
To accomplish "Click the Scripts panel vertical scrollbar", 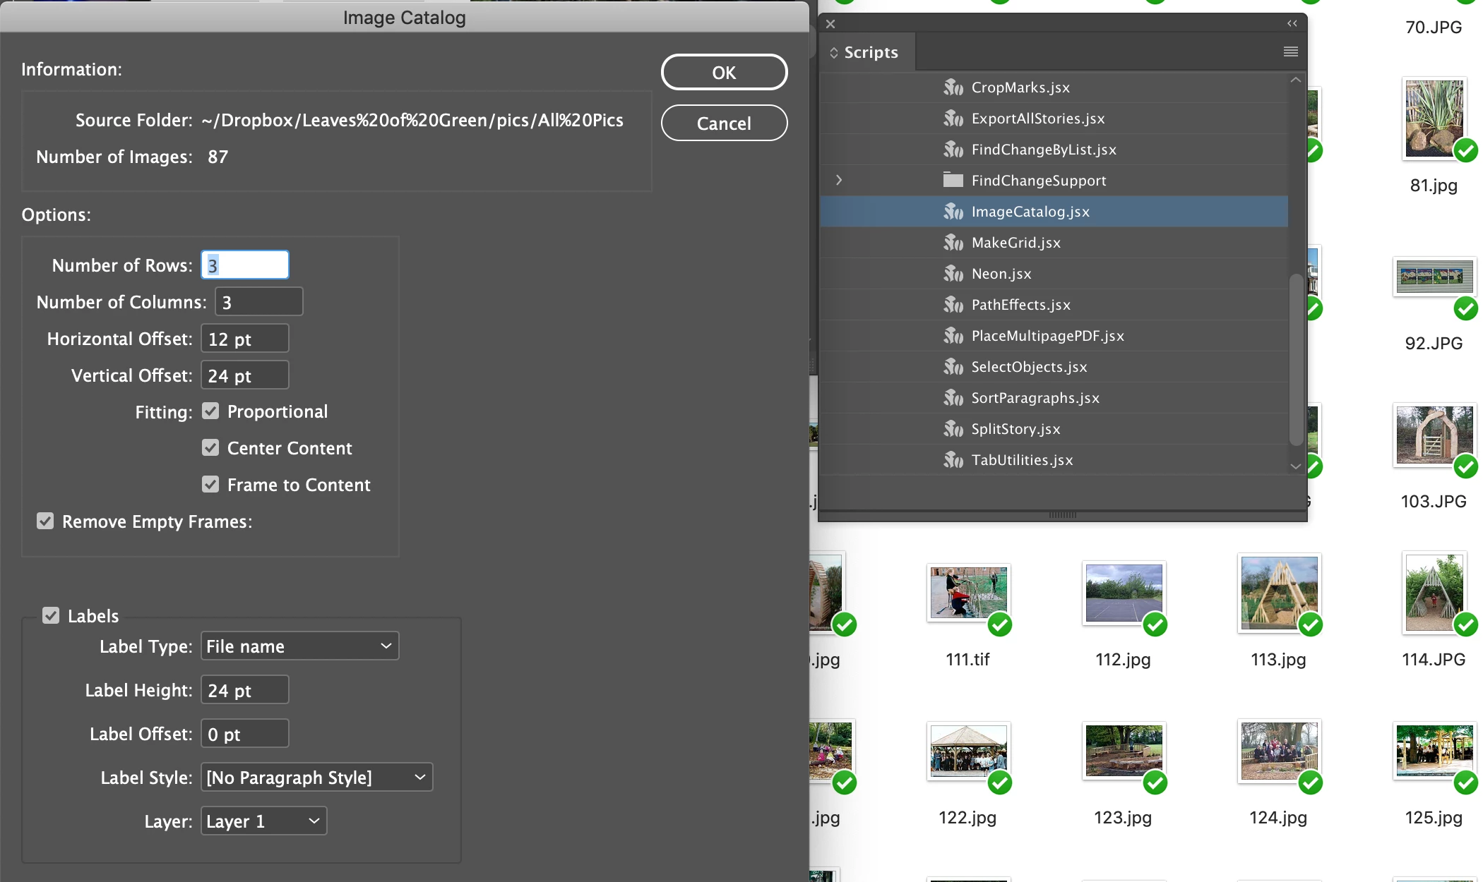I will pyautogui.click(x=1296, y=360).
